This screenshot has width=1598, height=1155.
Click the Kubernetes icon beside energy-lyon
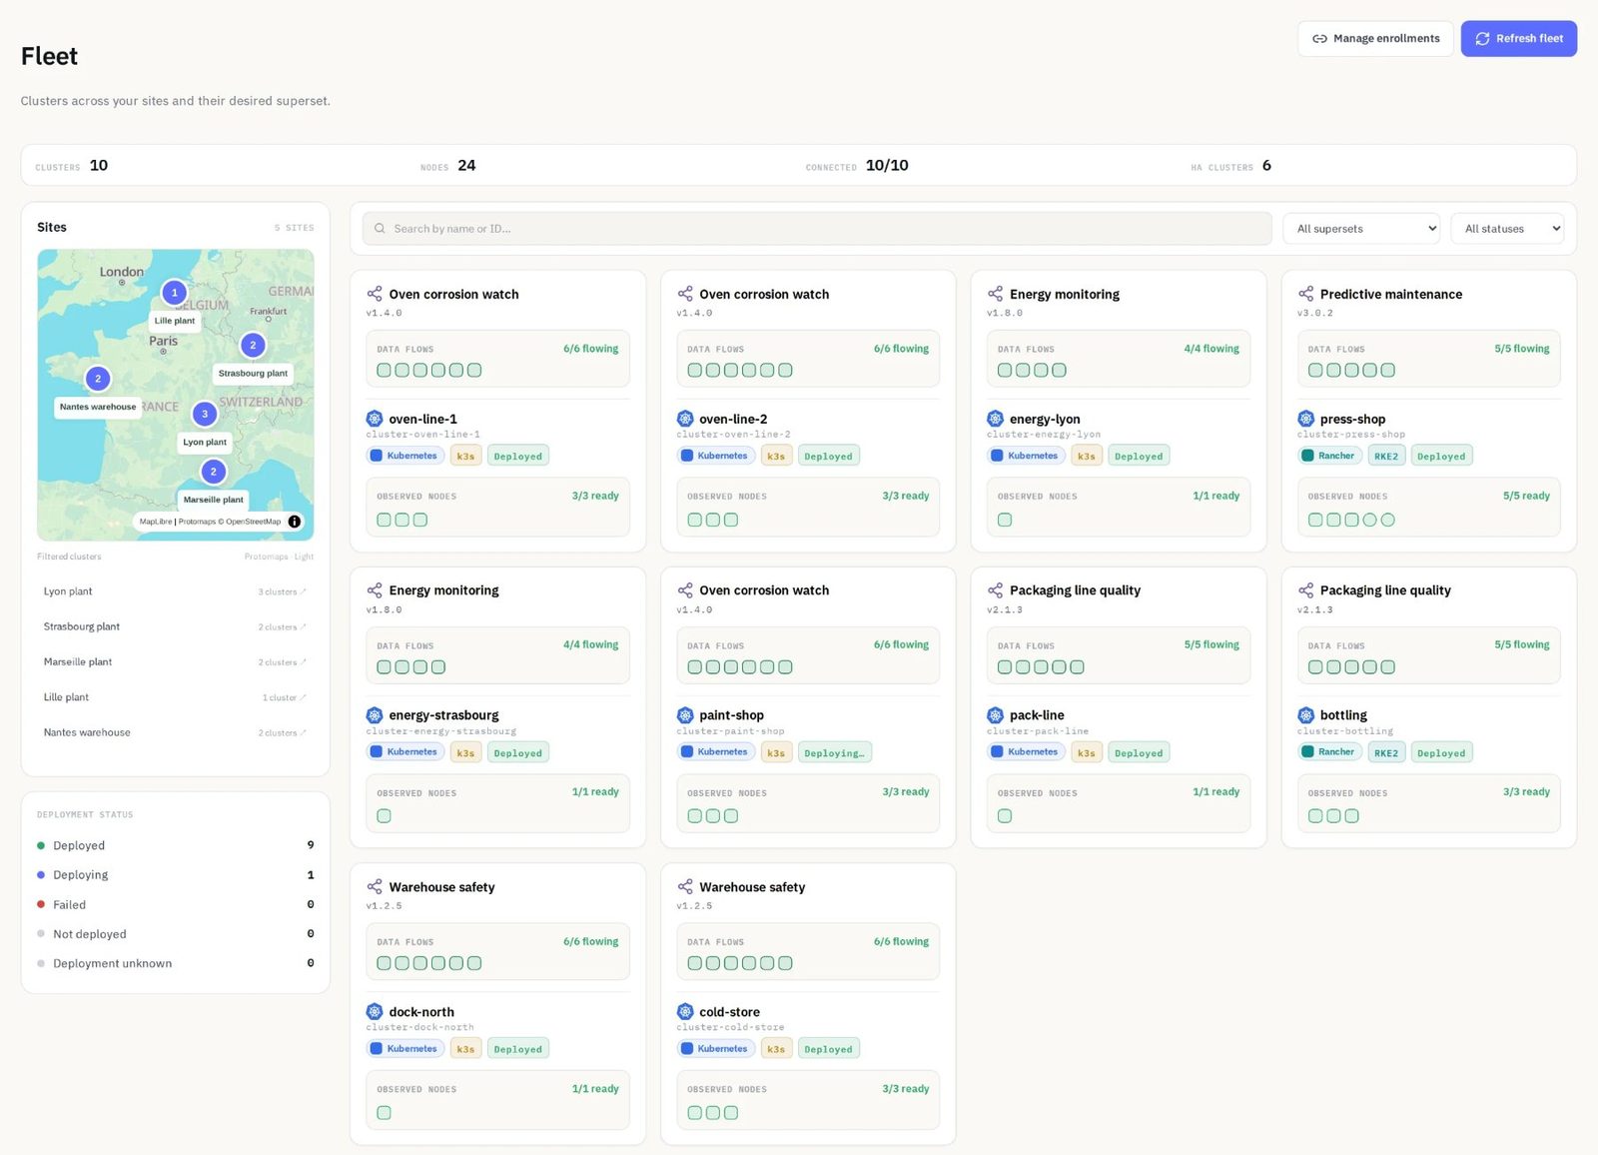click(x=996, y=419)
